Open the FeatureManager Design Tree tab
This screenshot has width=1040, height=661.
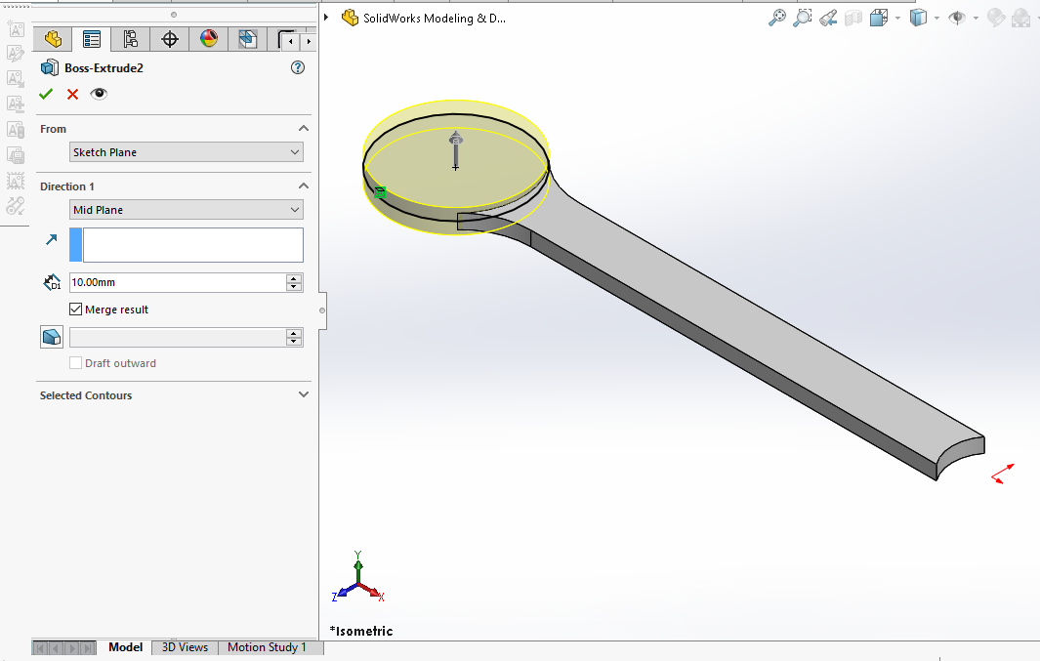pyautogui.click(x=53, y=39)
